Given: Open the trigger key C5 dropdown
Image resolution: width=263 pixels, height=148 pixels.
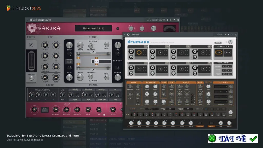Looking at the screenshot, I should (x=170, y=109).
